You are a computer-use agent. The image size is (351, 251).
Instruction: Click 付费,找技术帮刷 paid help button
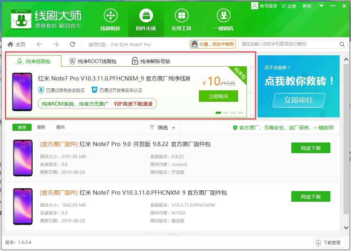[213, 44]
